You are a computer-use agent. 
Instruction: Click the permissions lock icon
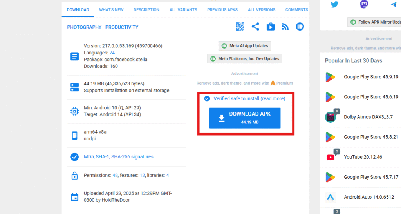pos(74,176)
